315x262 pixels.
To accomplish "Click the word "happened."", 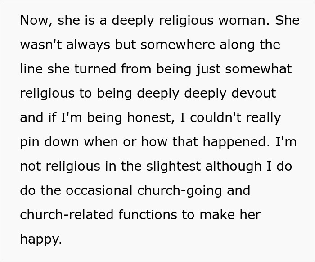I will tap(236, 143).
